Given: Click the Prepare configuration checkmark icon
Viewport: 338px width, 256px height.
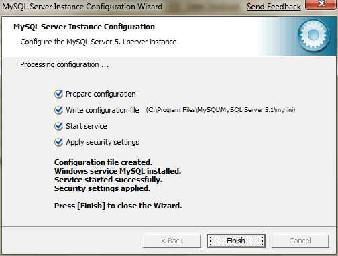Looking at the screenshot, I should [58, 94].
